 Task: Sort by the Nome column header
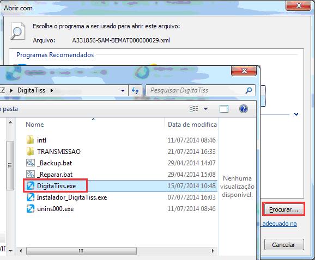pyautogui.click(x=35, y=125)
